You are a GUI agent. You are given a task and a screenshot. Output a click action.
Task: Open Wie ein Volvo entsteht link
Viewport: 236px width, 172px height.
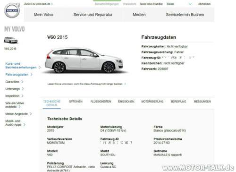pyautogui.click(x=15, y=105)
